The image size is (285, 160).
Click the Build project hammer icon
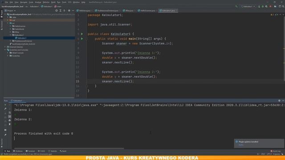236,6
